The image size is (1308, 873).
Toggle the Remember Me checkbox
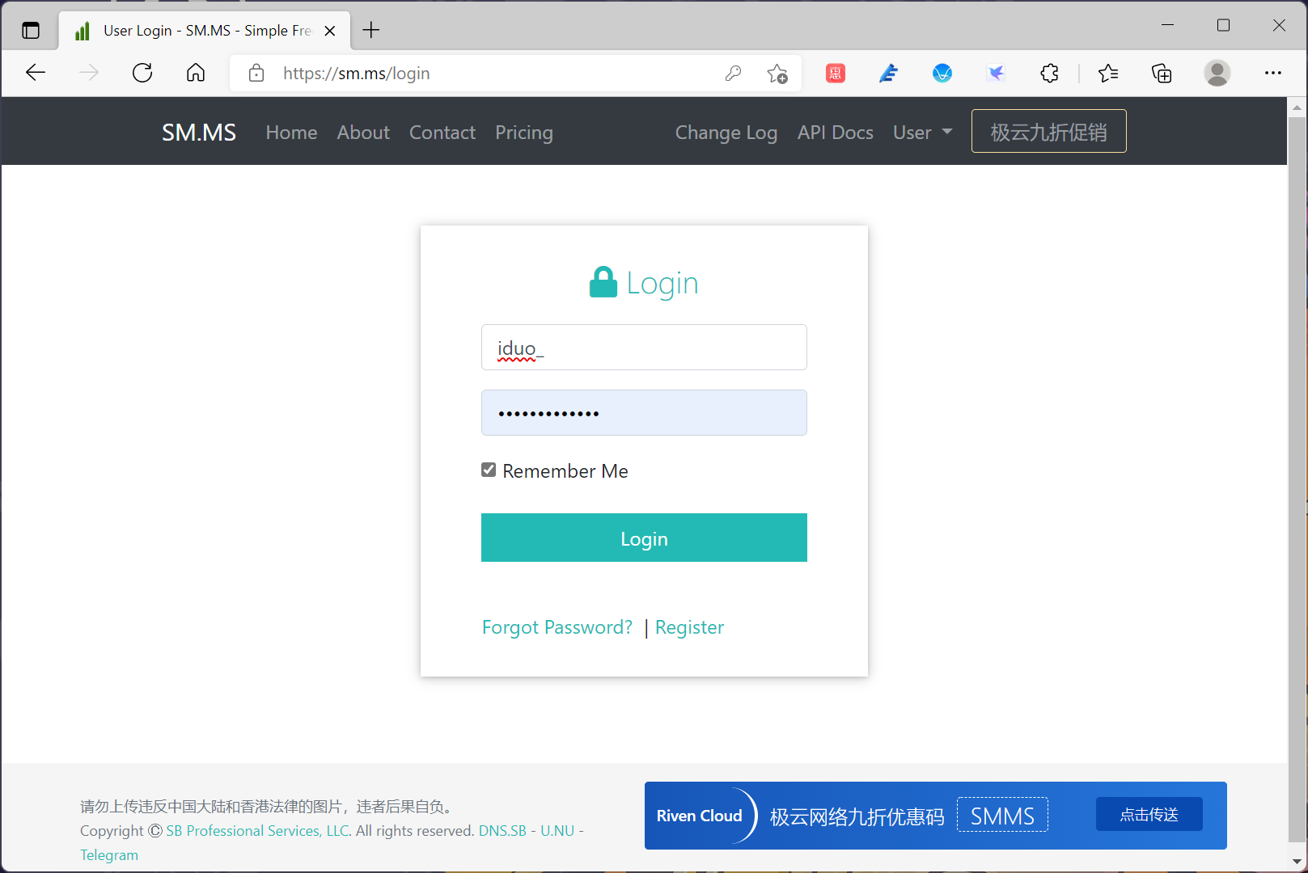(489, 470)
